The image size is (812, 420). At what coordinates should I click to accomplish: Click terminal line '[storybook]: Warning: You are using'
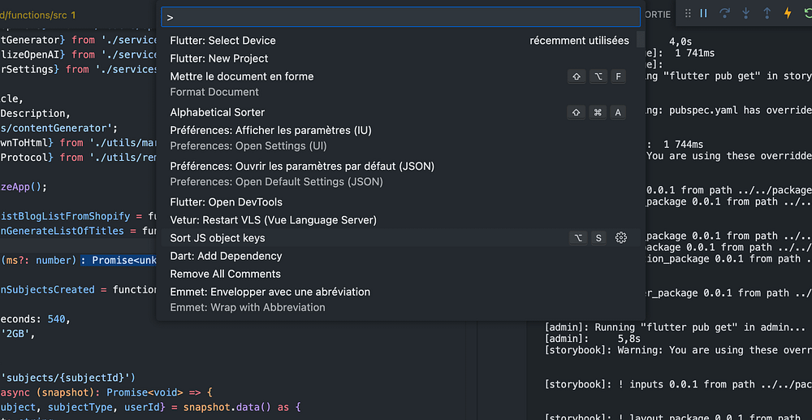pyautogui.click(x=678, y=350)
